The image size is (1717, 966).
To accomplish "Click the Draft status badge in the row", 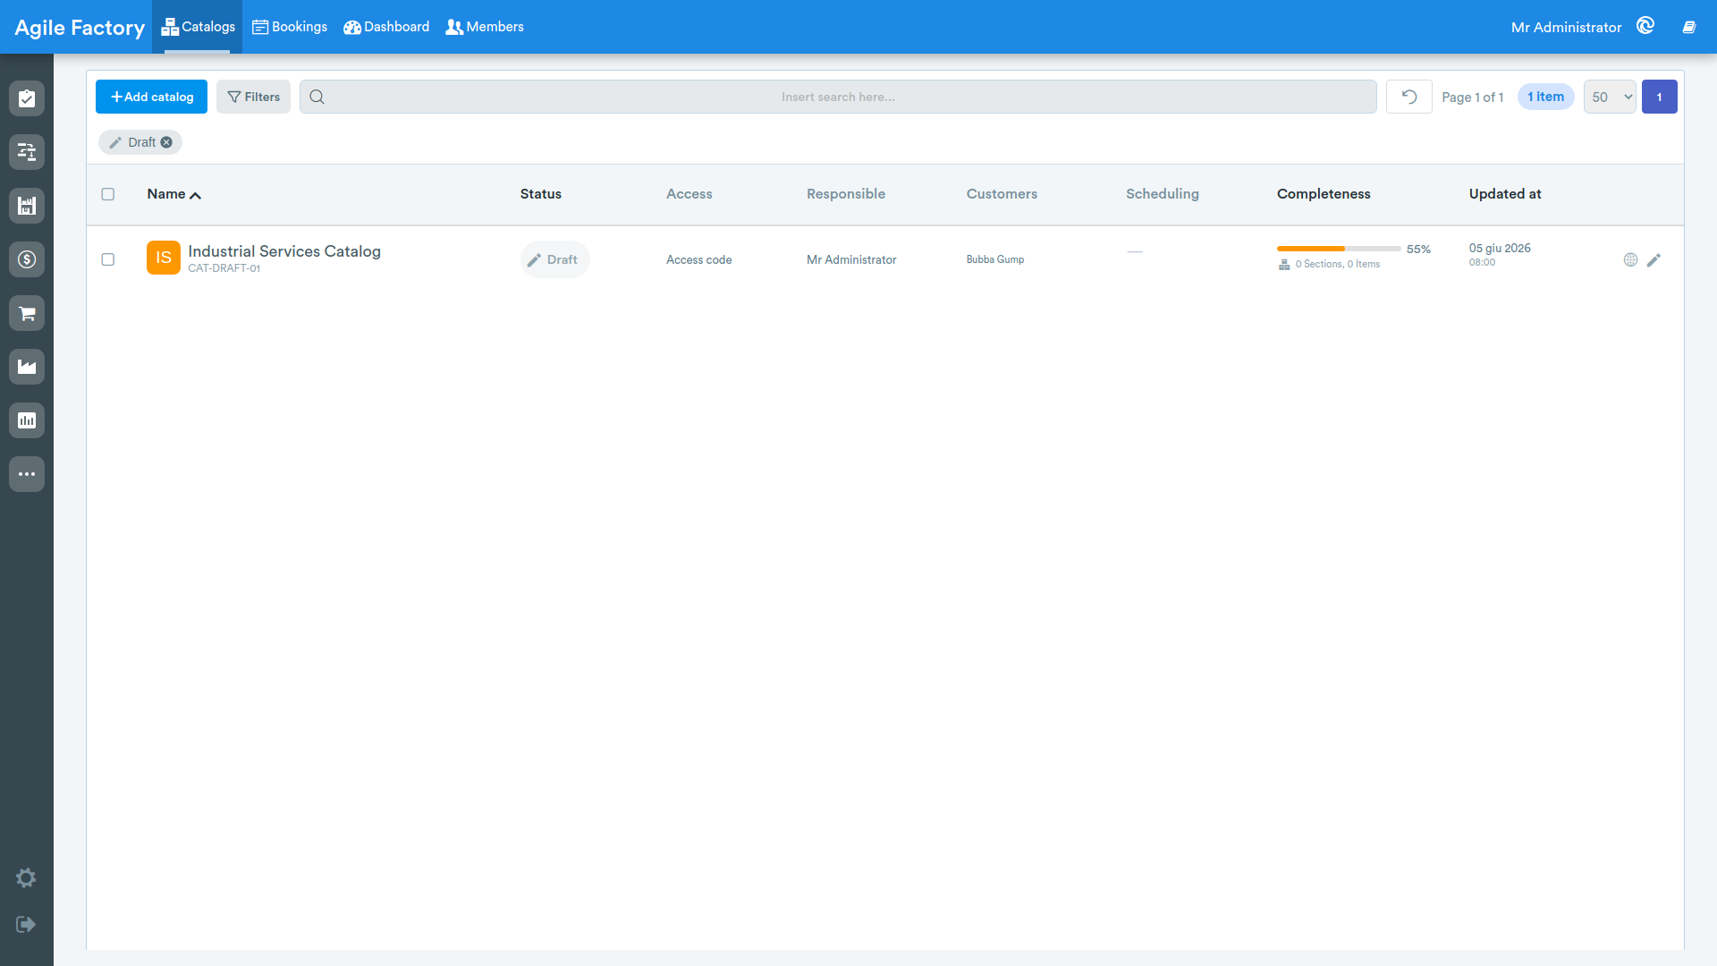I will click(554, 259).
